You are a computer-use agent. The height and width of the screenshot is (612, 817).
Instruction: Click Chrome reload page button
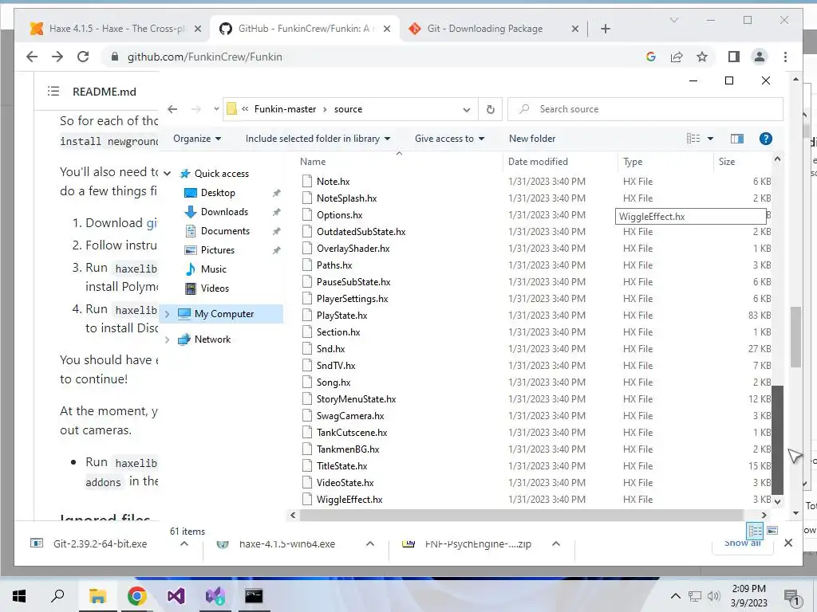click(x=83, y=57)
